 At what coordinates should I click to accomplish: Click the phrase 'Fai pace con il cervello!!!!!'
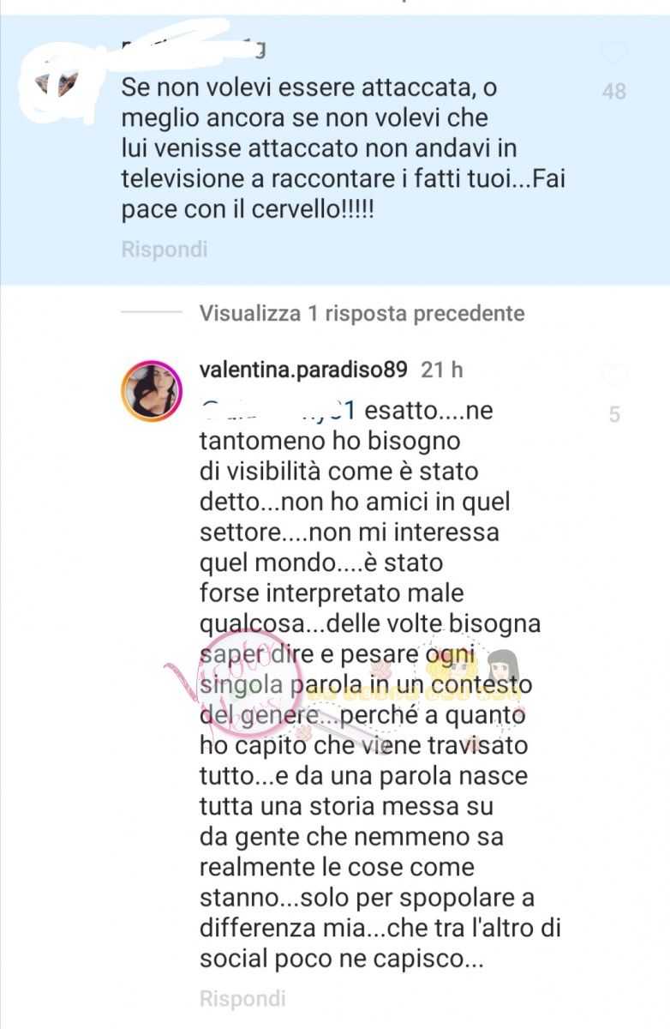click(x=344, y=196)
